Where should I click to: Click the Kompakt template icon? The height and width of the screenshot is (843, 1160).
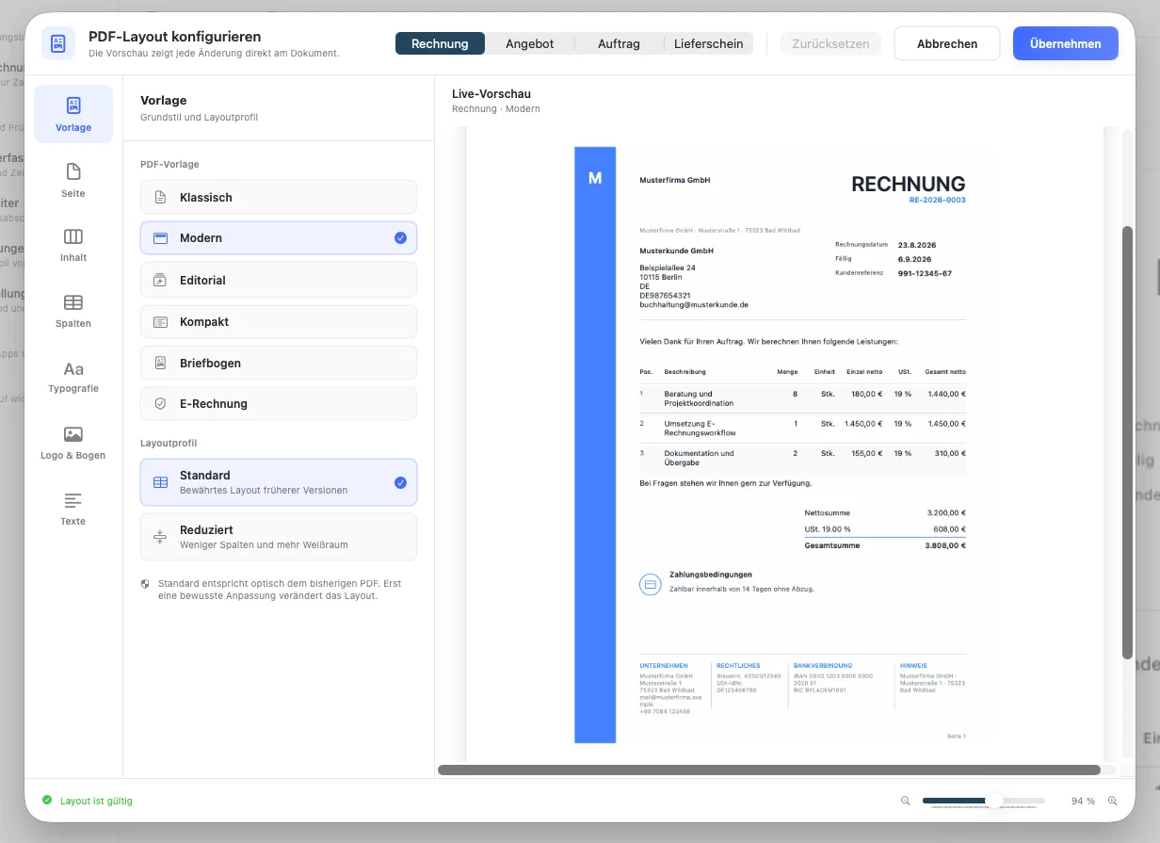point(160,322)
